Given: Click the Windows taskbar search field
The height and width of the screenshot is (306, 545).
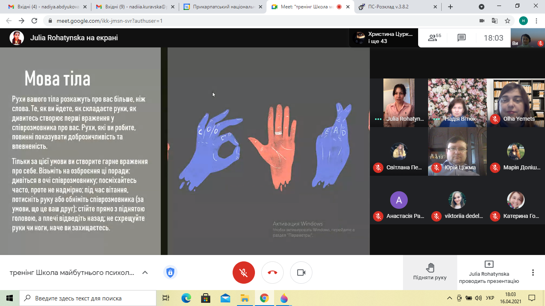Looking at the screenshot, I should tap(88, 298).
